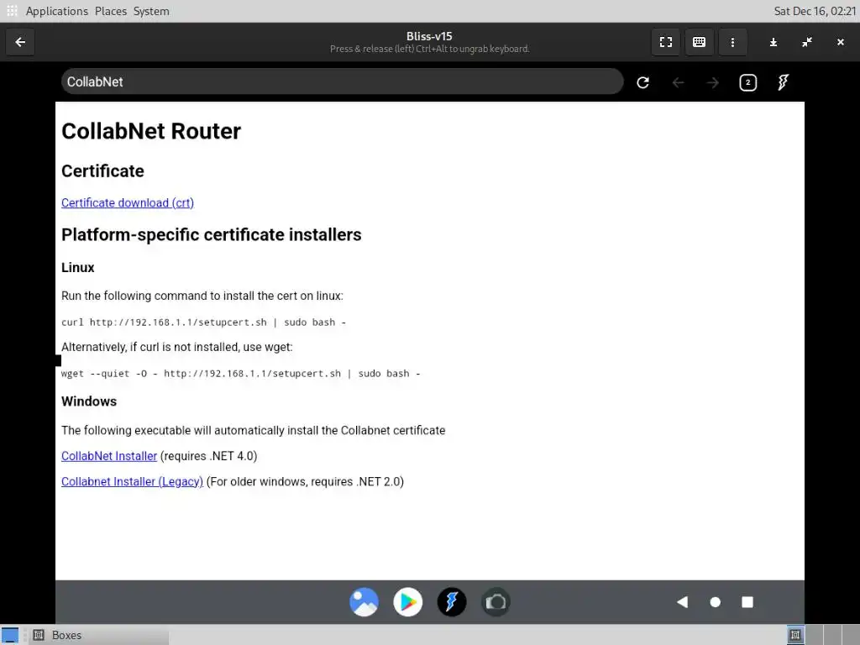Launch the Camera app in dock
The width and height of the screenshot is (860, 645).
496,602
